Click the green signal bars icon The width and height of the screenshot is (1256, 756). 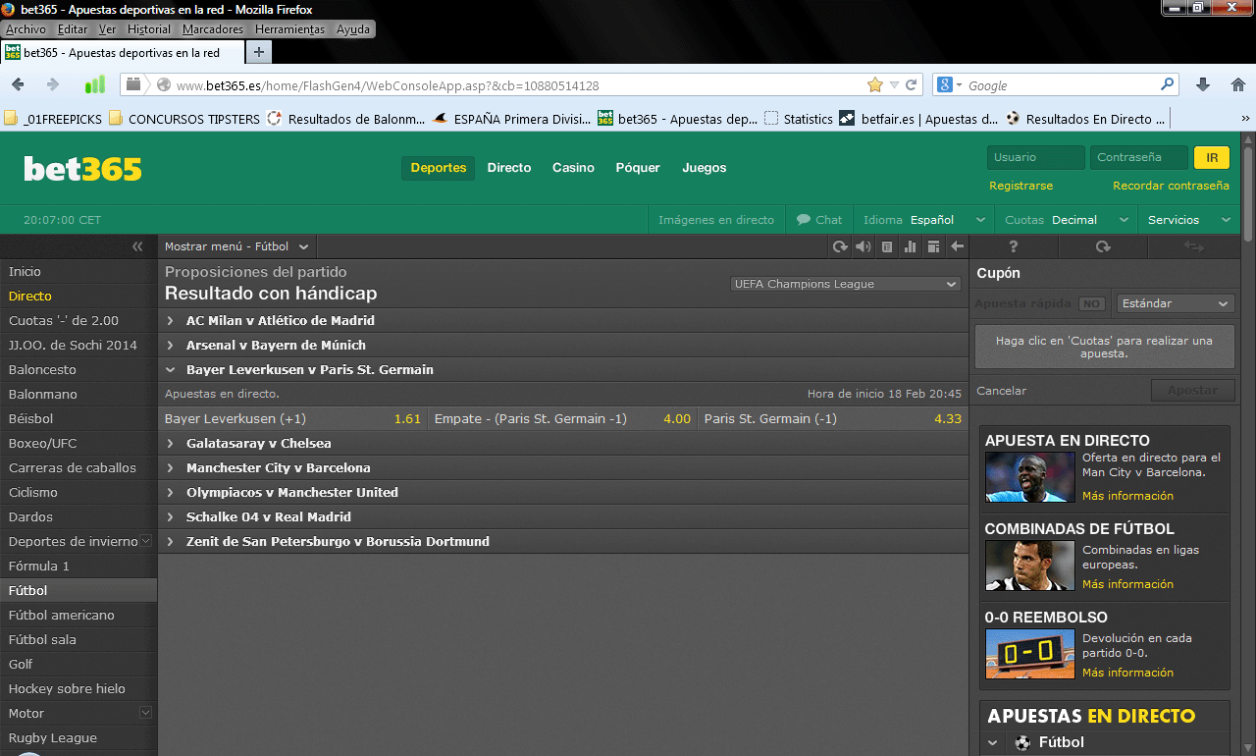[95, 85]
